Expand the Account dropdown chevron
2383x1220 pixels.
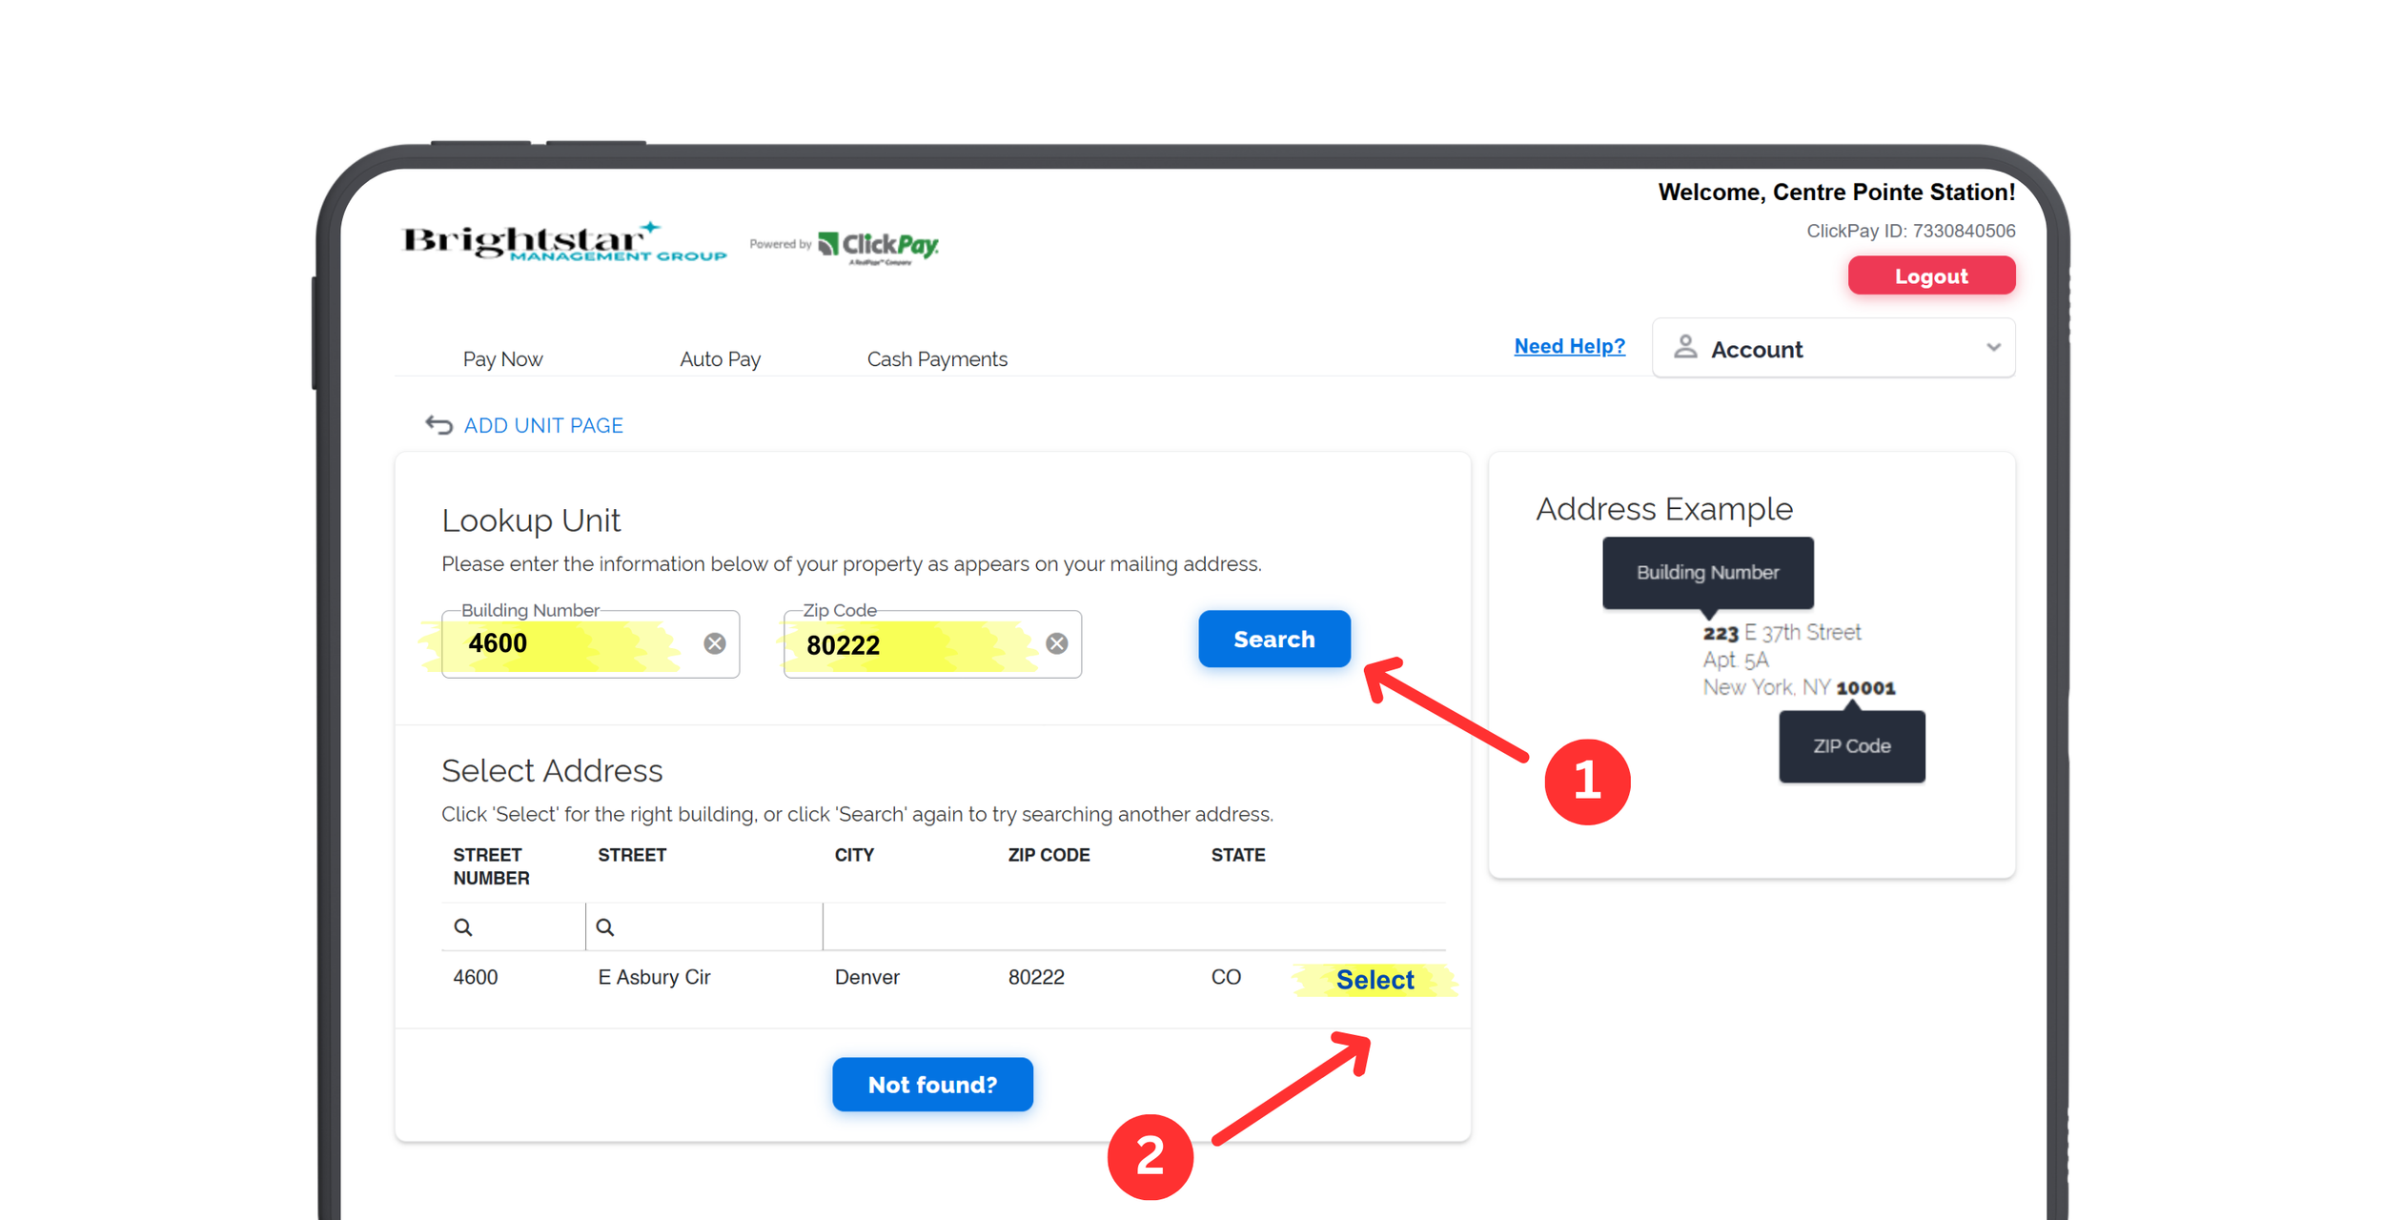point(1992,348)
